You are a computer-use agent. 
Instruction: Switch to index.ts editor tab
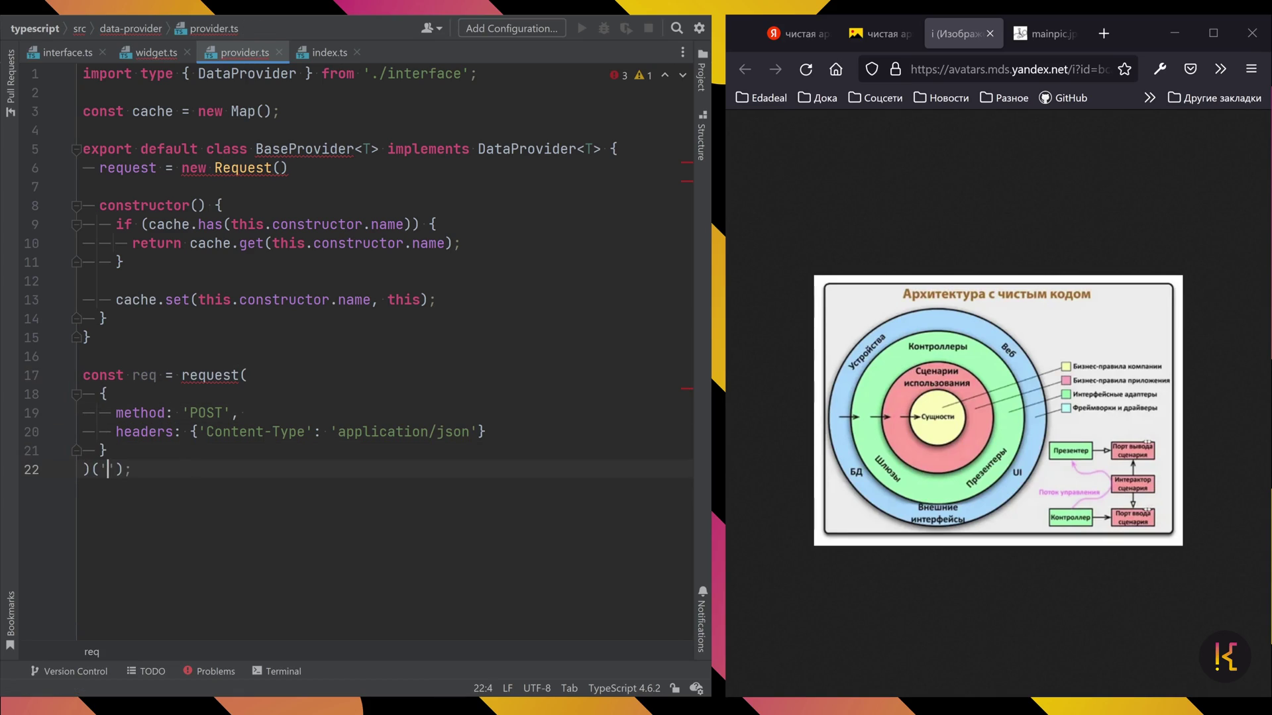point(329,52)
